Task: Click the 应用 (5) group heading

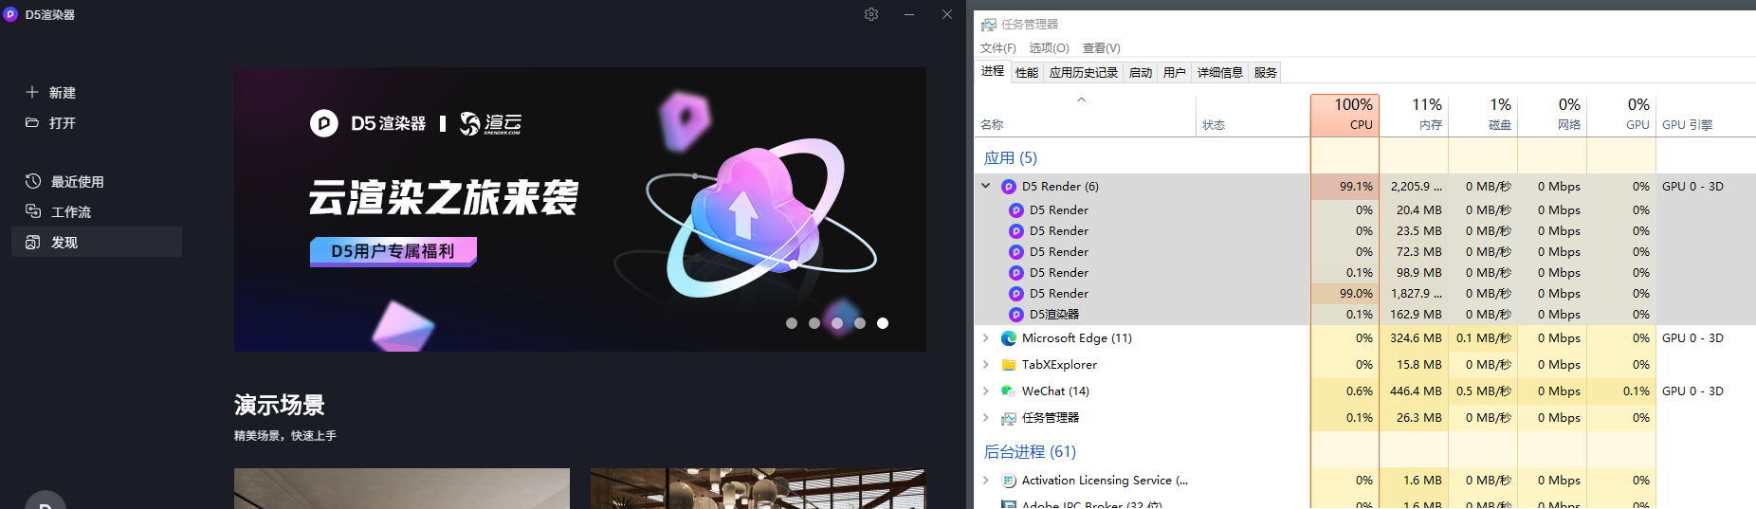Action: tap(1011, 158)
